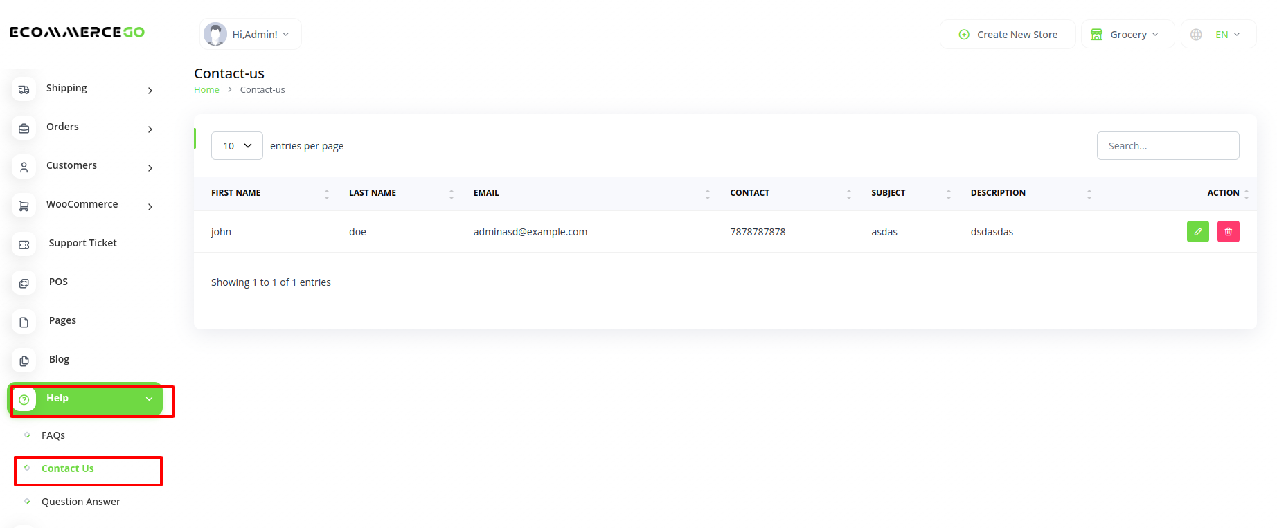
Task: Click the admin avatar picture
Action: 215,34
